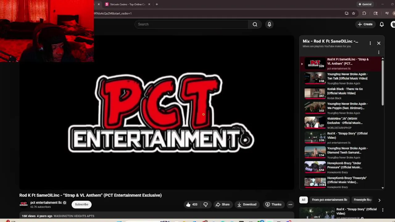The image size is (395, 222).
Task: Focus the YouTube search field
Action: click(191, 24)
